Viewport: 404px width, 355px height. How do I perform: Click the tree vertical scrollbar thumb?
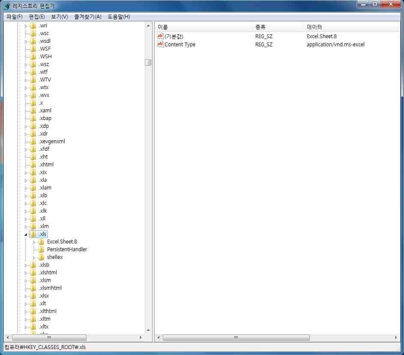(x=148, y=63)
